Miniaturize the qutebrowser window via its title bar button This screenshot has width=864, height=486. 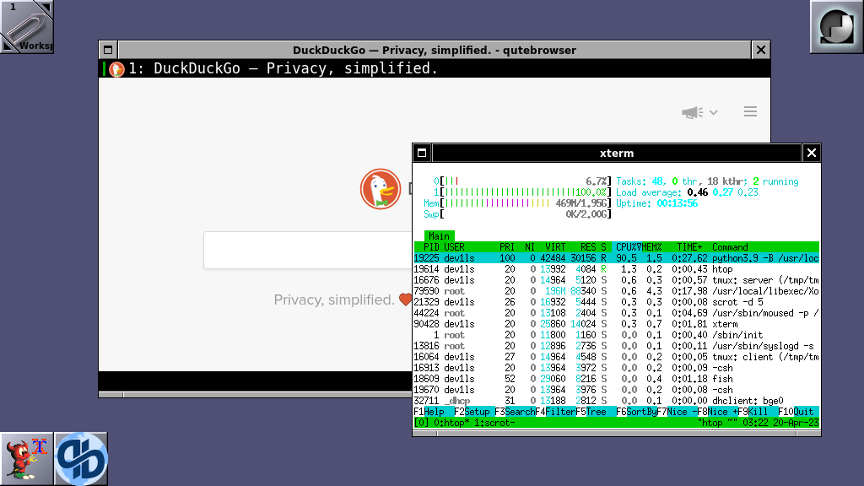click(108, 50)
